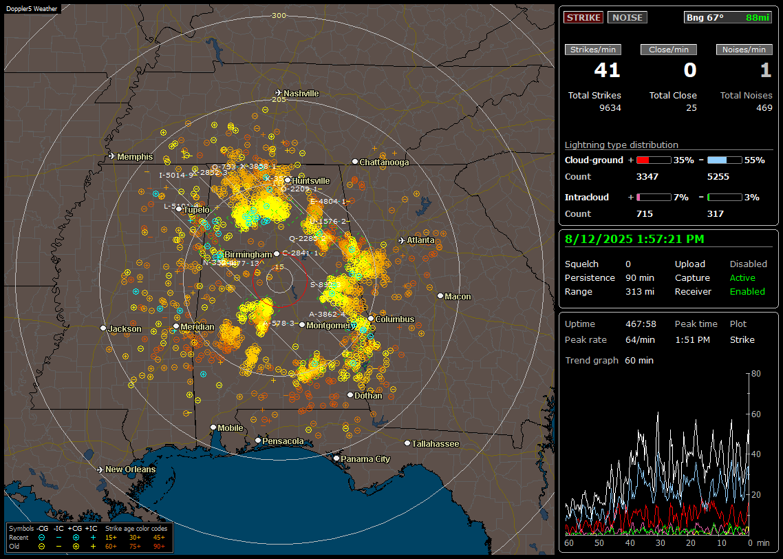783x559 pixels.
Task: Click the Strikes/min label box
Action: click(592, 50)
